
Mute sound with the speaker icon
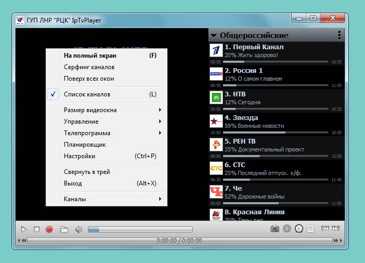pyautogui.click(x=79, y=229)
